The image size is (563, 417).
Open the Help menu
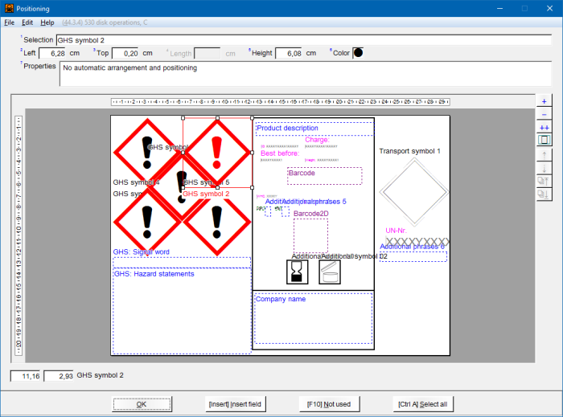[47, 22]
